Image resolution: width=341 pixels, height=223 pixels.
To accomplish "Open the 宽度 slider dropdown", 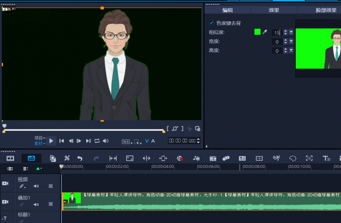I will tap(291, 41).
